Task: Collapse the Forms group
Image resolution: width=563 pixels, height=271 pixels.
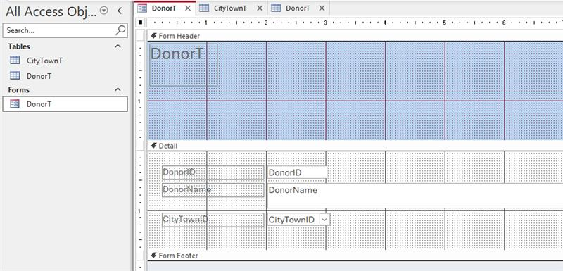Action: tap(118, 89)
